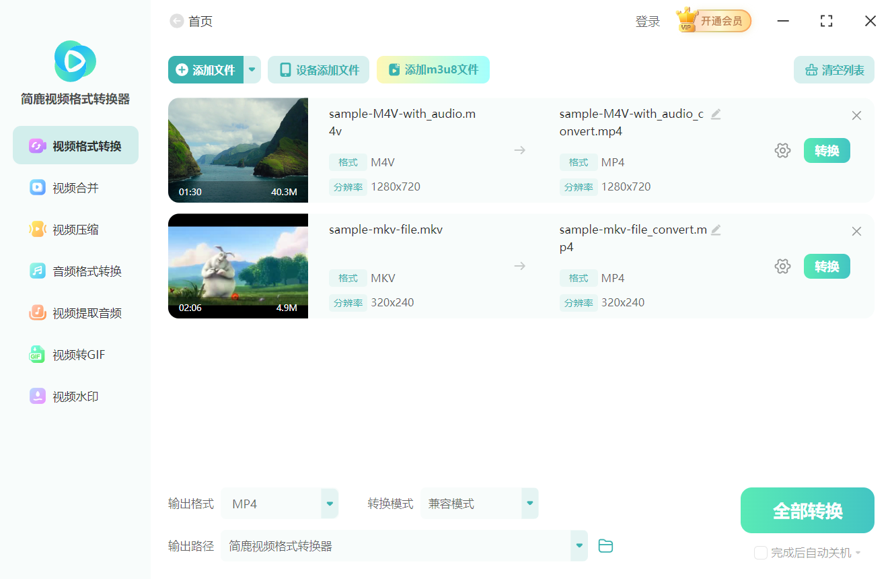This screenshot has height=579, width=892.
Task: Click the 登录 link
Action: [x=648, y=22]
